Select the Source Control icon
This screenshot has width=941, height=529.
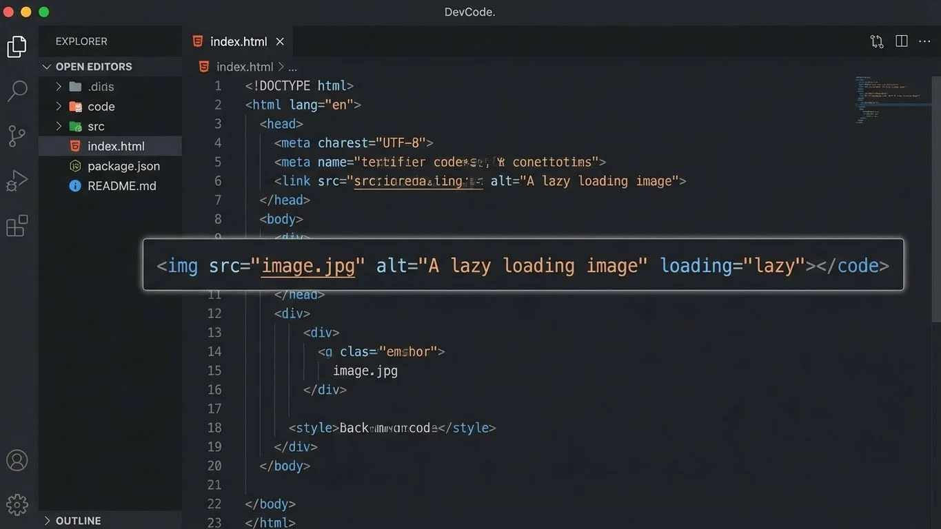click(17, 136)
